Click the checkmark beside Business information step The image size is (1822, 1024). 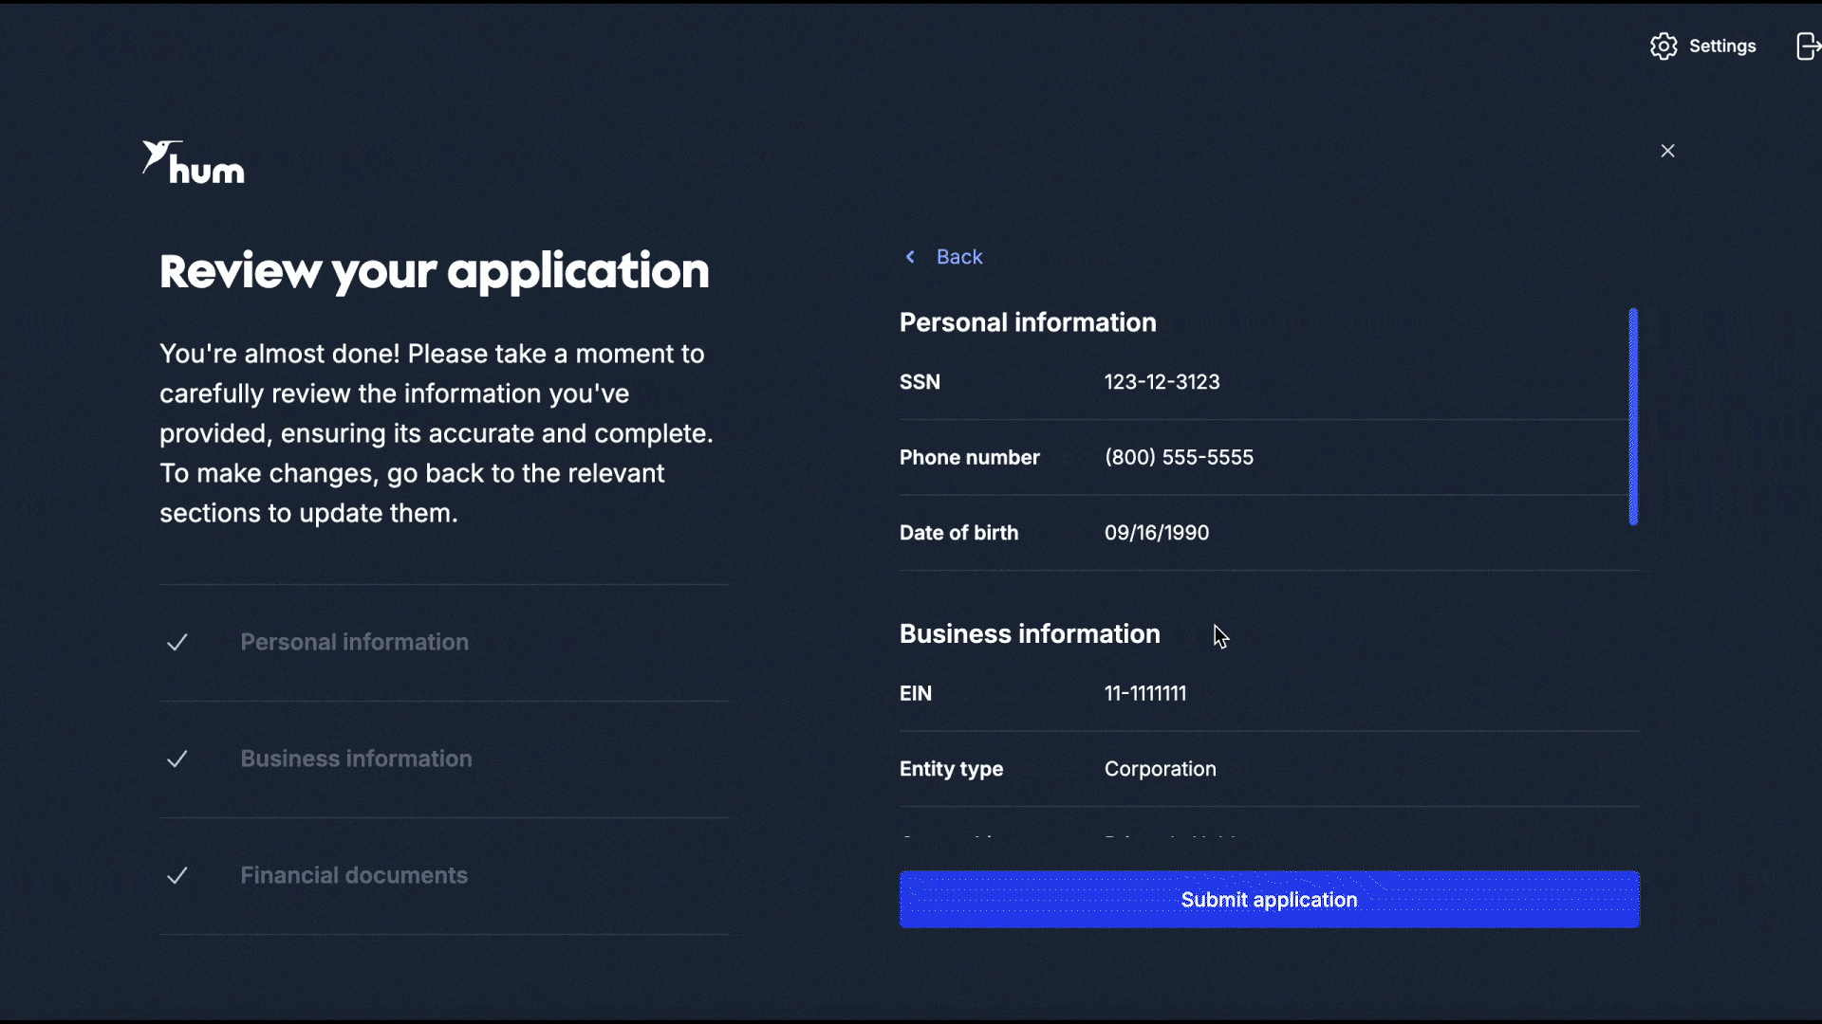[x=177, y=759]
